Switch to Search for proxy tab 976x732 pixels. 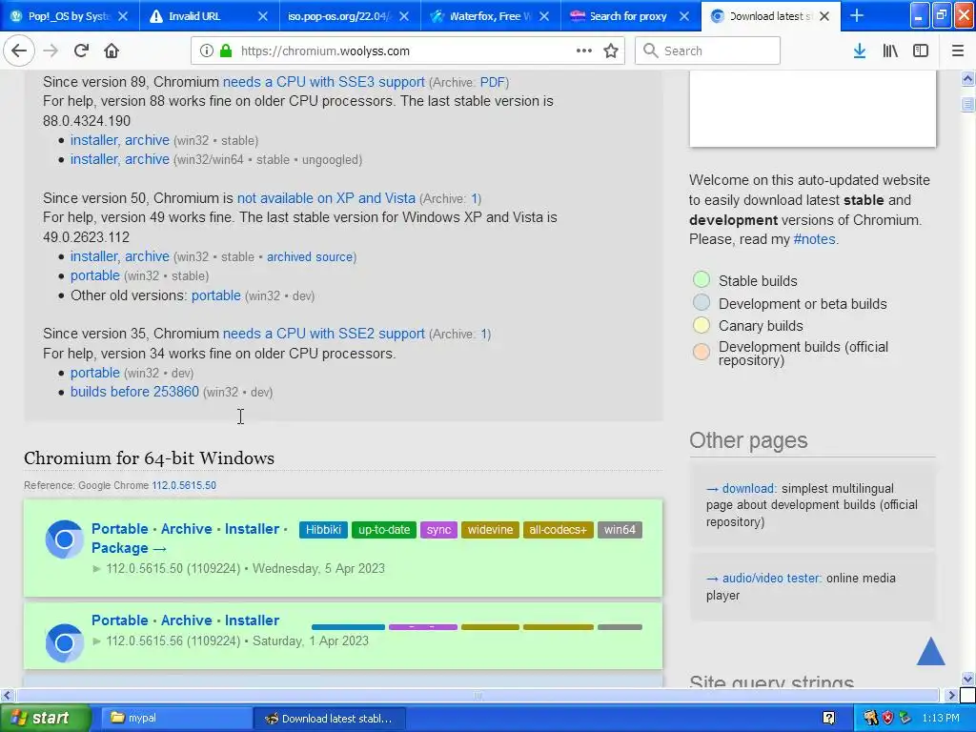coord(630,16)
